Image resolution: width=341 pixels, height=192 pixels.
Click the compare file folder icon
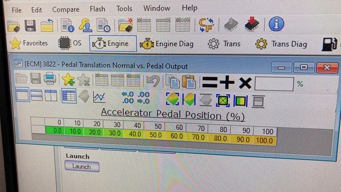126,25
